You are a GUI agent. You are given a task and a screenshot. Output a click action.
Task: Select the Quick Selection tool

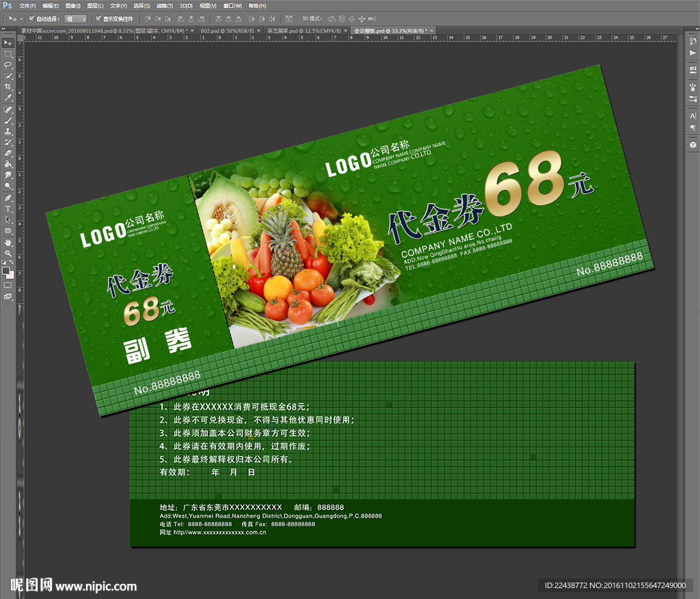pyautogui.click(x=8, y=76)
